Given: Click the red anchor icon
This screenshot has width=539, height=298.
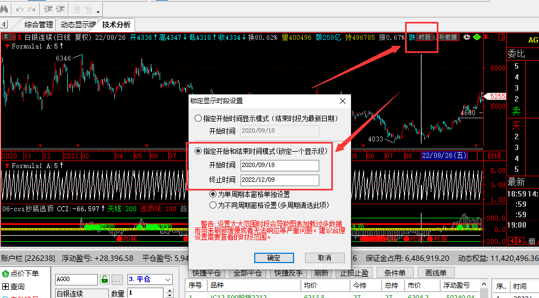Looking at the screenshot, I should (486, 37).
